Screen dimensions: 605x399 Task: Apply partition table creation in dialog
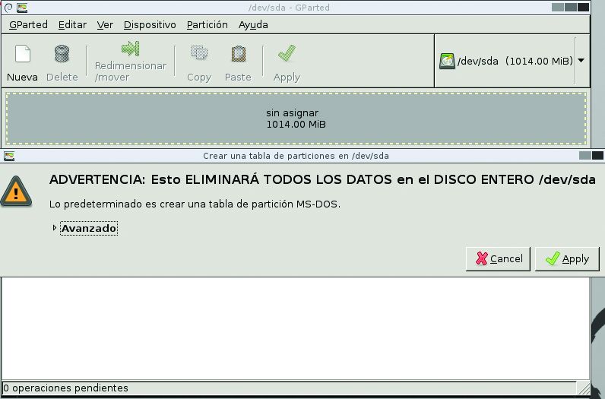pos(567,259)
